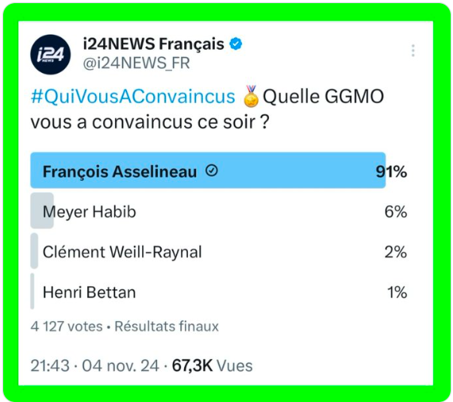Open the #QuiVousAConvaincus hashtag
This screenshot has height=402, width=453.
pyautogui.click(x=133, y=97)
